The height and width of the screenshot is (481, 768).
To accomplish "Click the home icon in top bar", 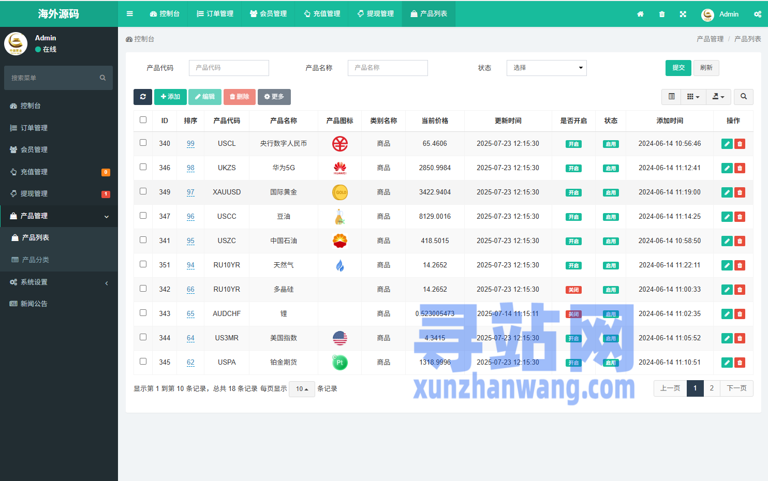I will [640, 14].
